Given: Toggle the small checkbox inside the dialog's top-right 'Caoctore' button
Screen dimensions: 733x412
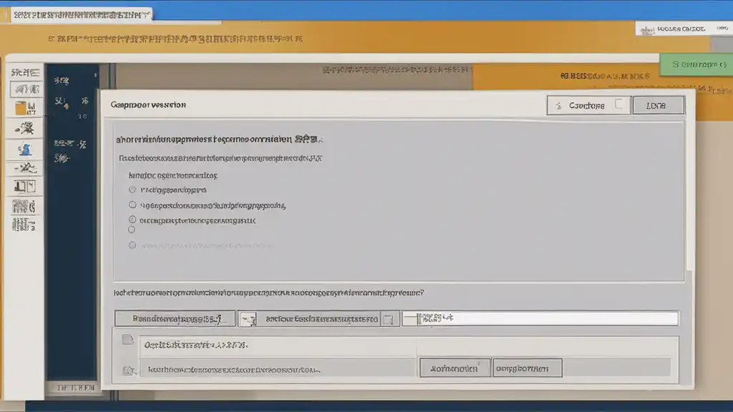Looking at the screenshot, I should click(619, 104).
